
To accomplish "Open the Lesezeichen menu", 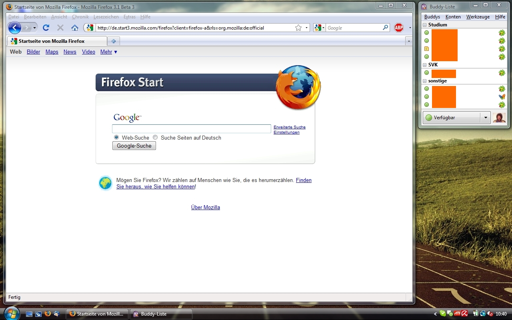I will [106, 17].
